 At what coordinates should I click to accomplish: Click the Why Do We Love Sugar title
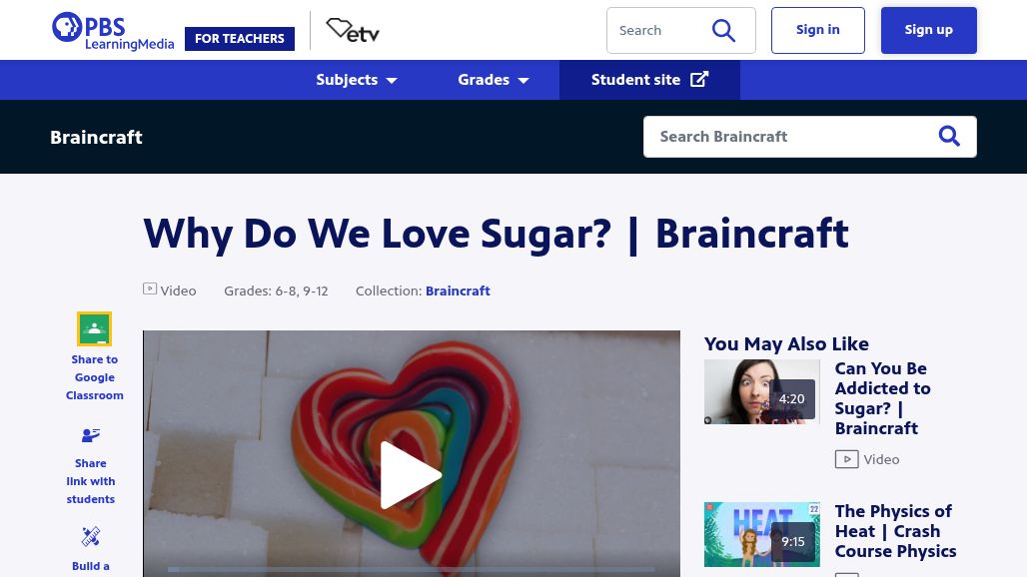coord(496,234)
